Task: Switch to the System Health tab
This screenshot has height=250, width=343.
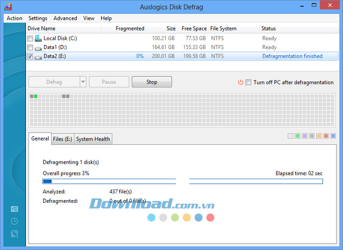Action: coord(93,139)
